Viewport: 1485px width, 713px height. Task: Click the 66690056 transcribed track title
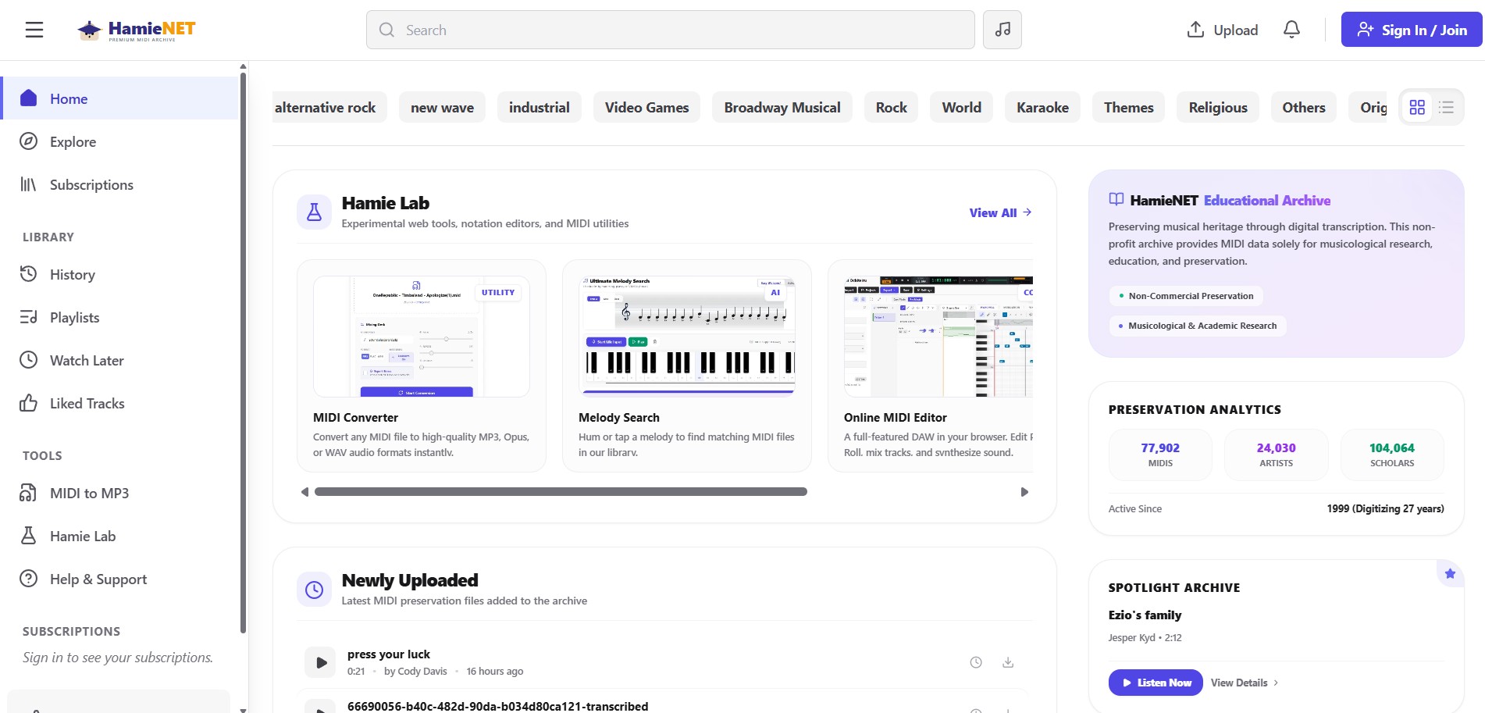tap(497, 706)
